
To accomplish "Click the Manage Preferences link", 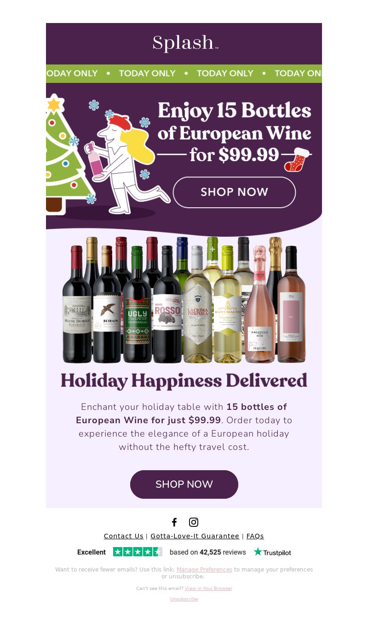I will click(204, 570).
